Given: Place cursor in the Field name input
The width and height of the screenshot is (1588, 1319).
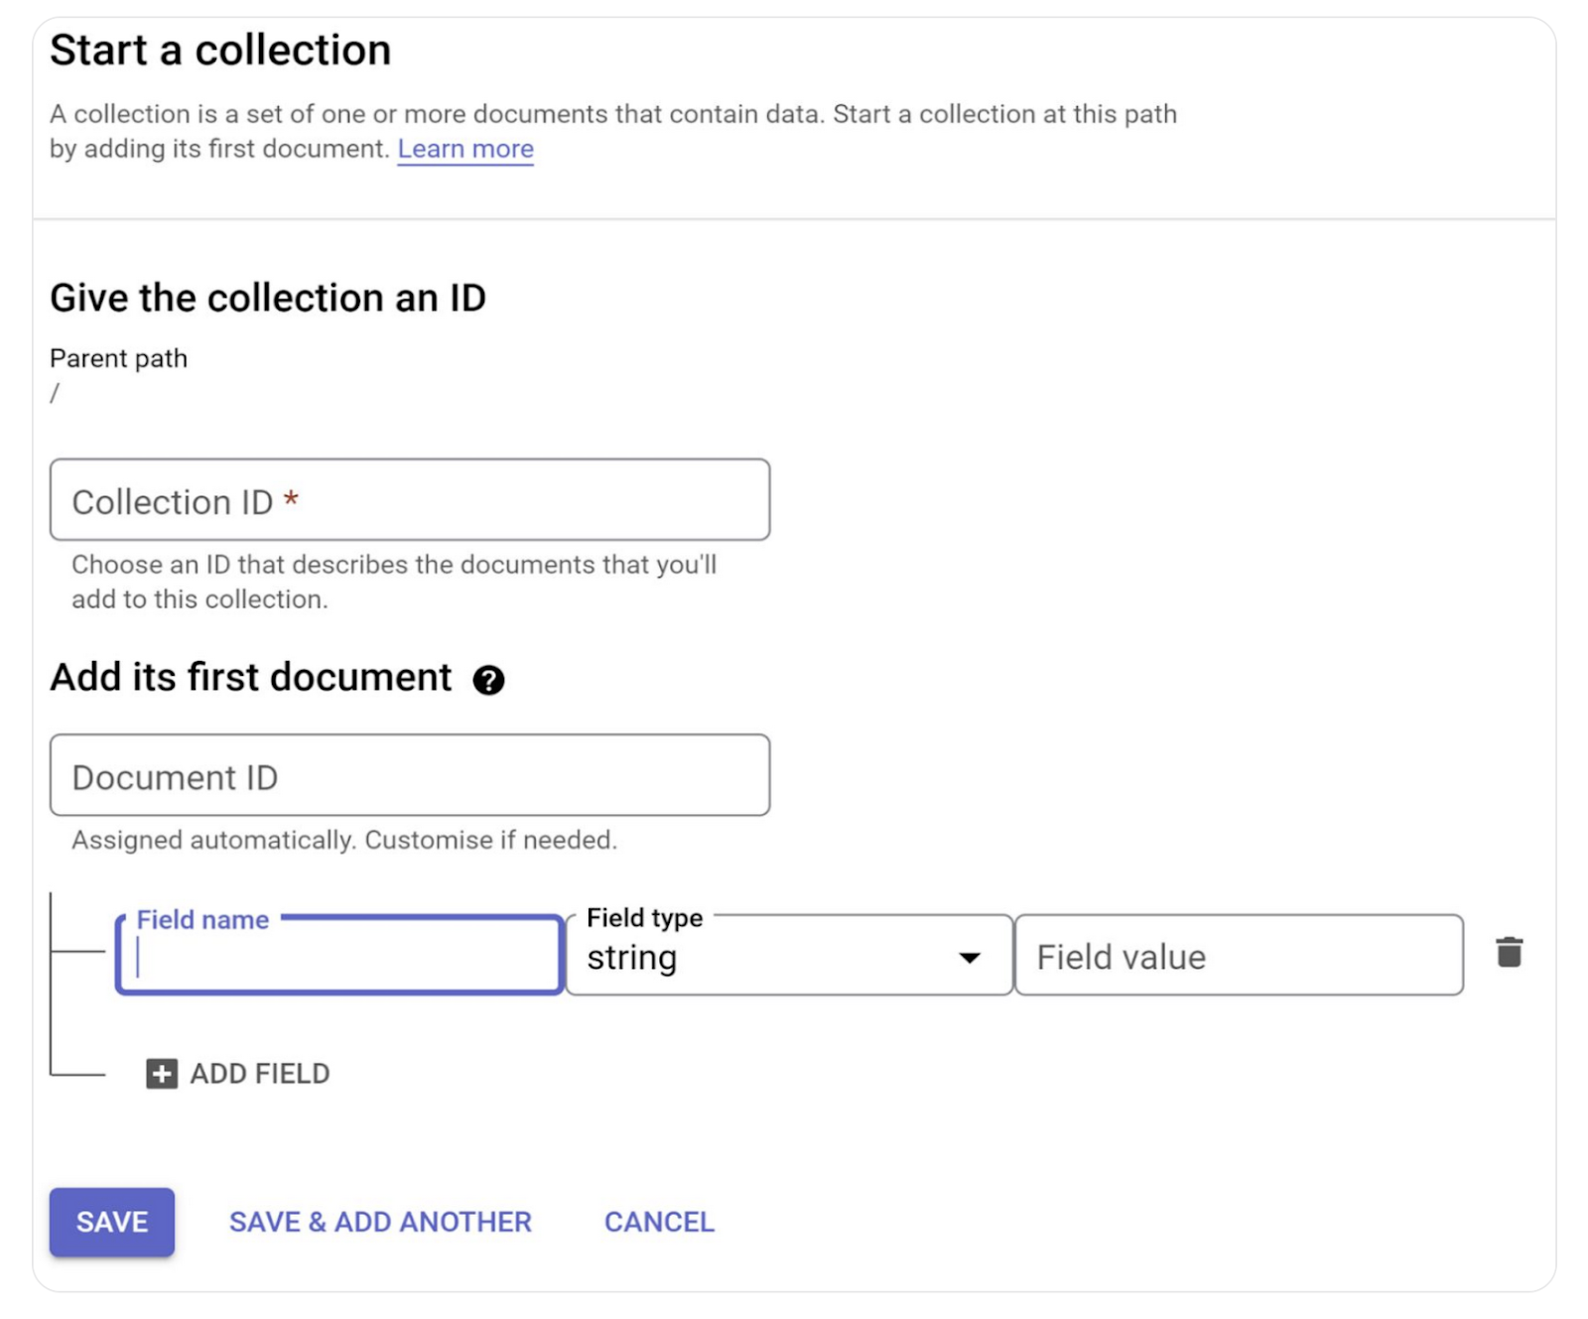Looking at the screenshot, I should point(340,959).
